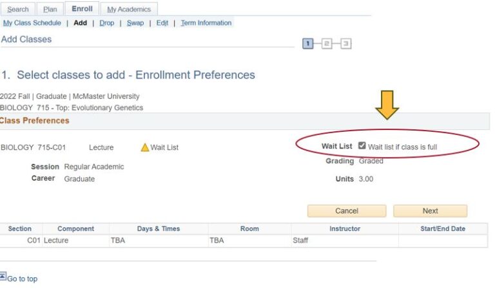495x294 pixels.
Task: Click the Go to top link
Action: coord(23,279)
